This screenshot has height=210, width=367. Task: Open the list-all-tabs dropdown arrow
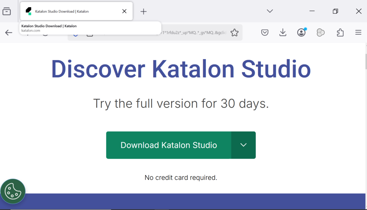270,11
